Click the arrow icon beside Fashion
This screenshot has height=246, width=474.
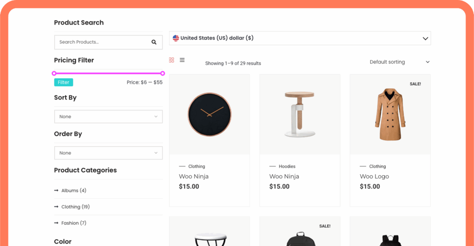[56, 223]
